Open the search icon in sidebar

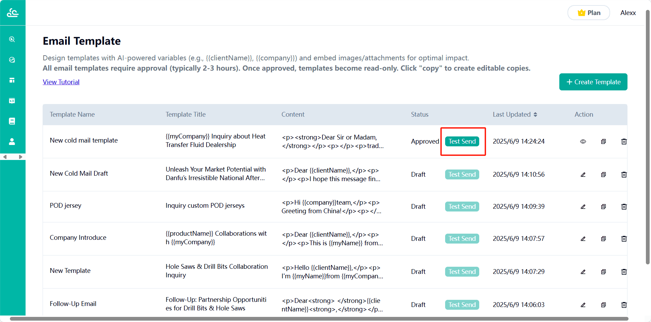[x=12, y=39]
